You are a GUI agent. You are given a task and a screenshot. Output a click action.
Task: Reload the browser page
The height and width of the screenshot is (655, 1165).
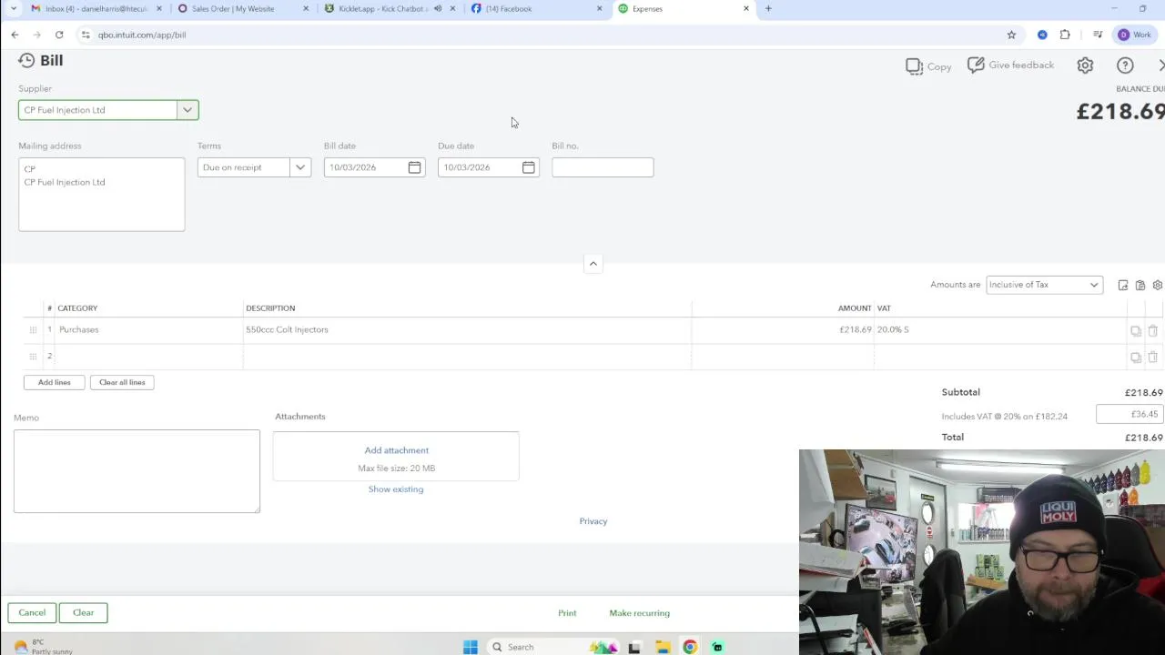click(59, 35)
